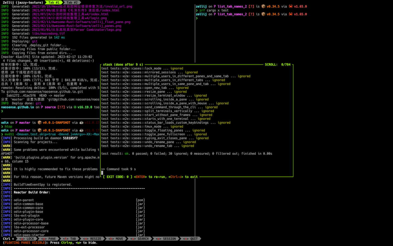Click the toggle_floating_panes test line
Viewport: 393px width, 246px height.
tap(153, 130)
